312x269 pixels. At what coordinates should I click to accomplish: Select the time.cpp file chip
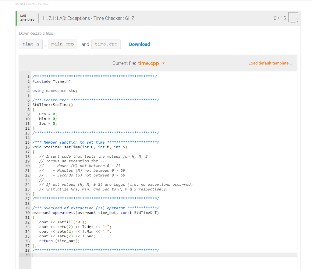click(x=106, y=44)
